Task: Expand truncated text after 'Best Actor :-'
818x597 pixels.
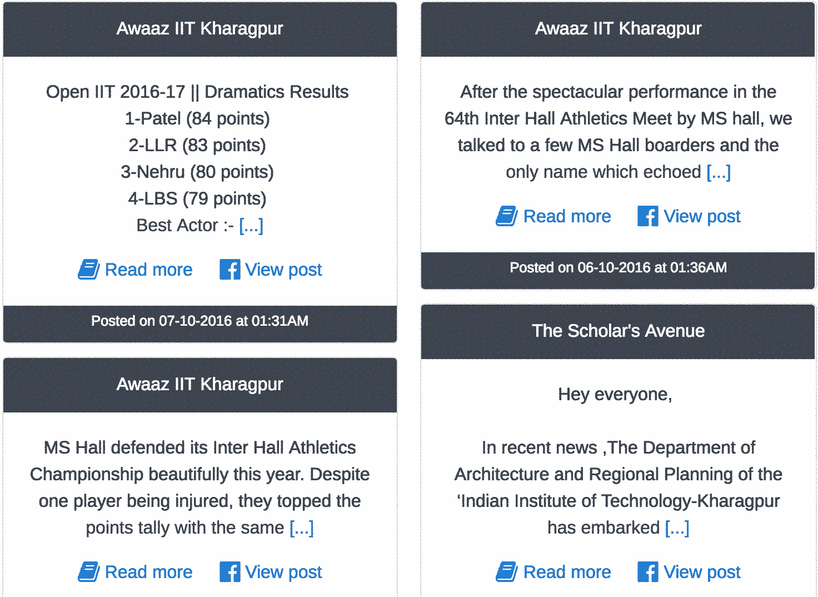Action: tap(251, 225)
